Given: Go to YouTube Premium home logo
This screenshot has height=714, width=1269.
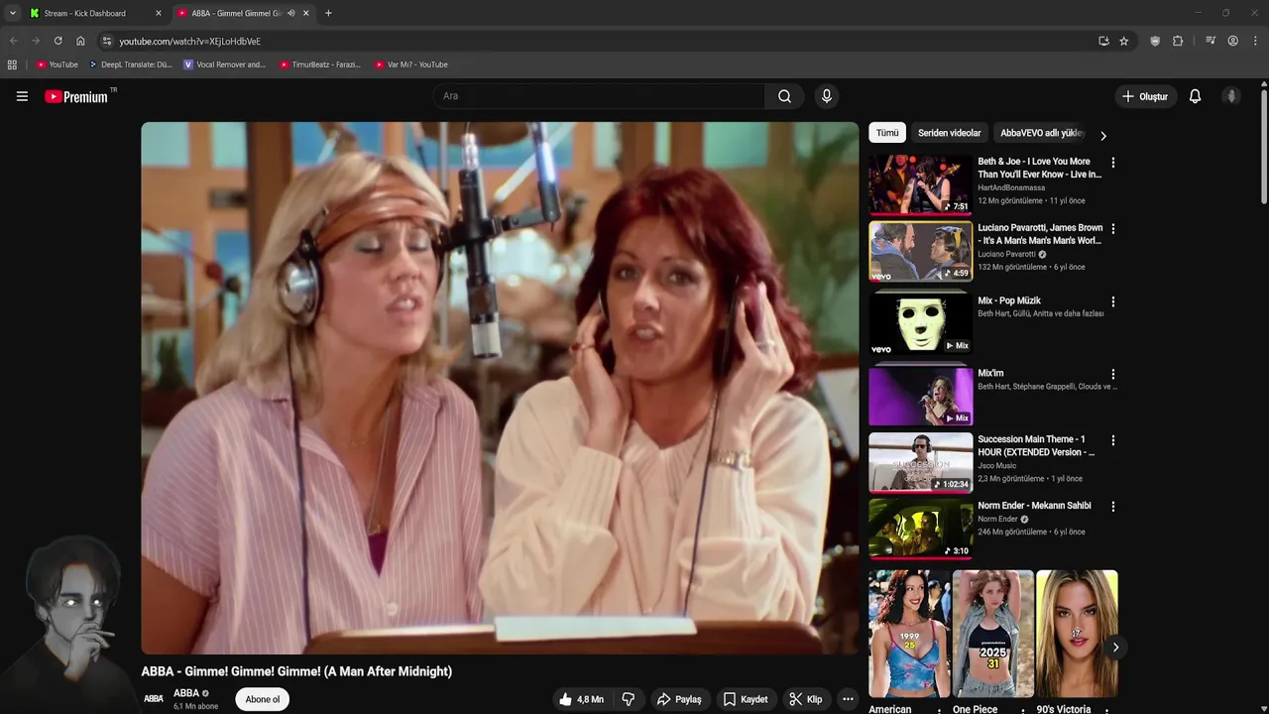Looking at the screenshot, I should click(76, 96).
